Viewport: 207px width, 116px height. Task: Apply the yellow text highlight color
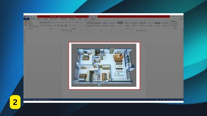pos(58,26)
